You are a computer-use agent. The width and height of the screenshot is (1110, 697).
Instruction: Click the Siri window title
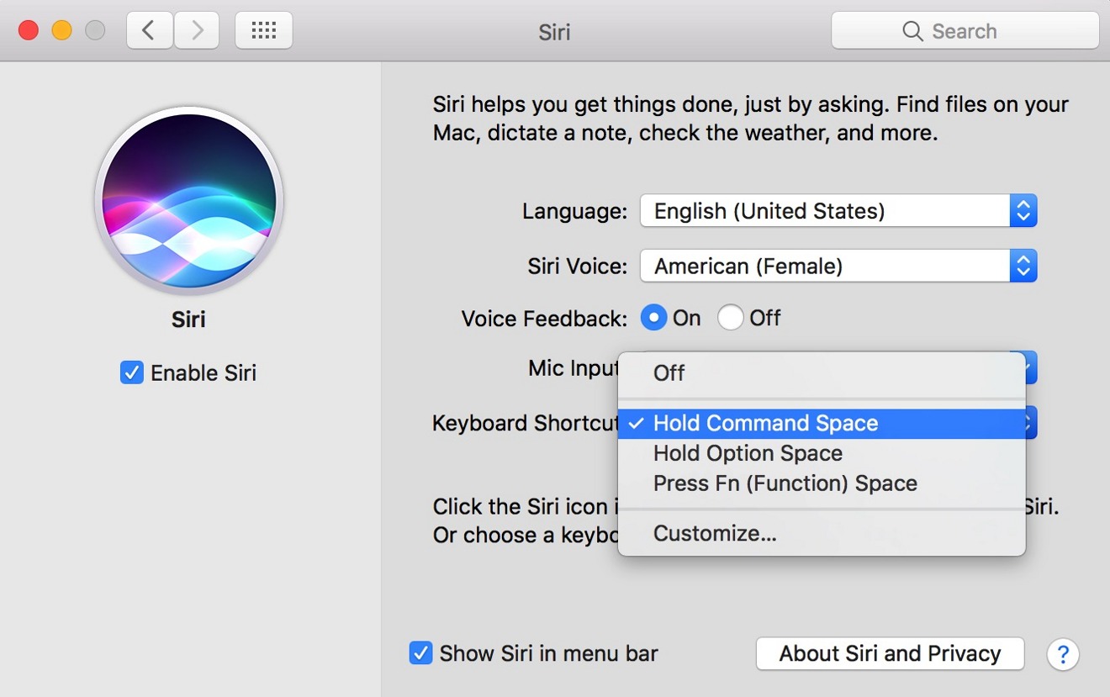[554, 32]
